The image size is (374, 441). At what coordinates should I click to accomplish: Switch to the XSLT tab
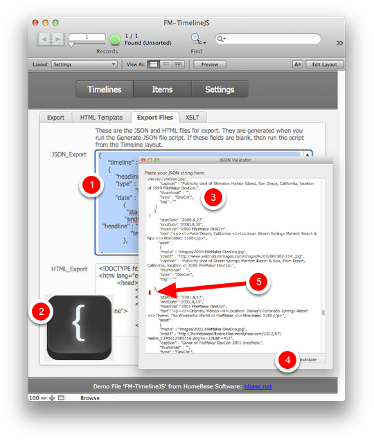(x=193, y=117)
